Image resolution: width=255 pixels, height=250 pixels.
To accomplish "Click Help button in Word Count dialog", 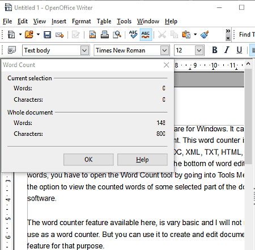I will (x=142, y=160).
